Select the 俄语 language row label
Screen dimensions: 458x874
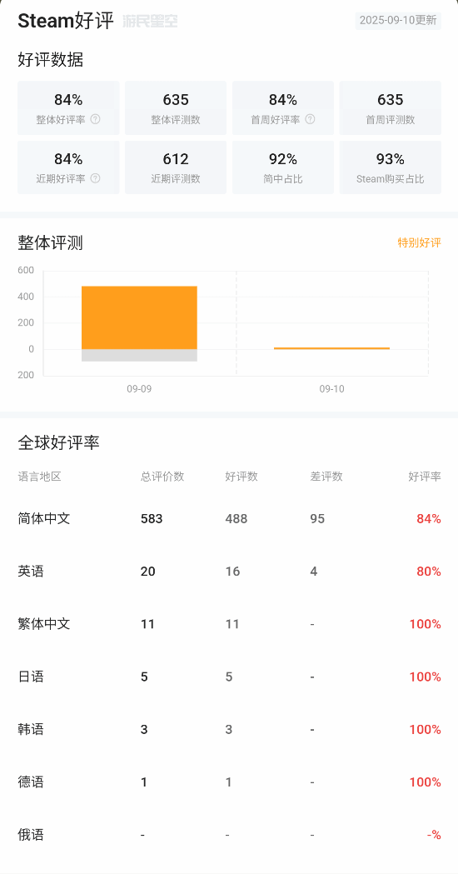click(31, 835)
